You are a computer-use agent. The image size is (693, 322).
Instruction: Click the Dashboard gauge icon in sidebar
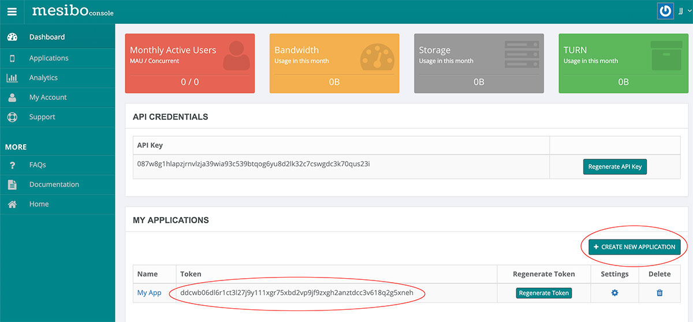tap(12, 37)
